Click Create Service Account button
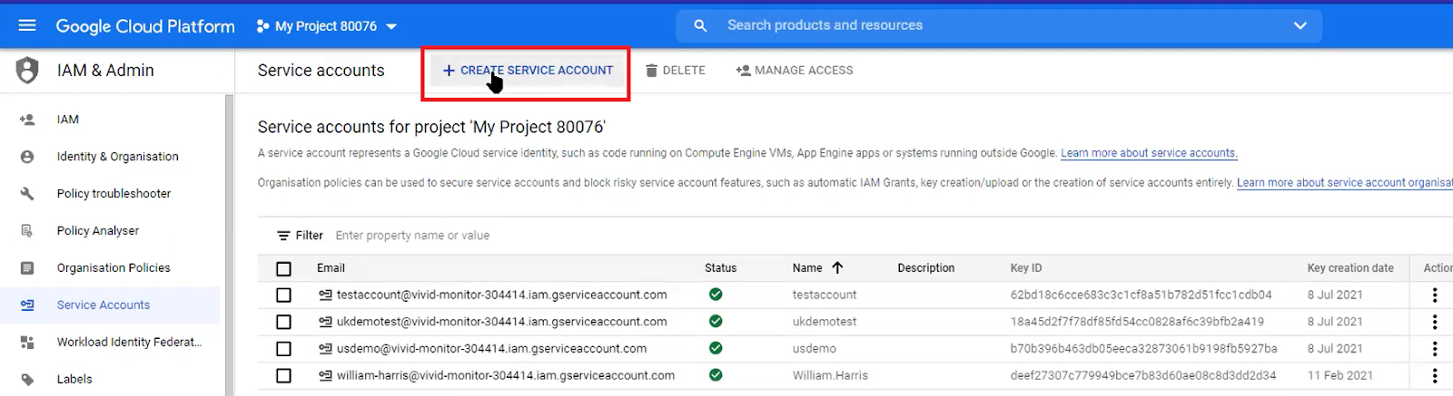This screenshot has height=396, width=1453. 528,71
